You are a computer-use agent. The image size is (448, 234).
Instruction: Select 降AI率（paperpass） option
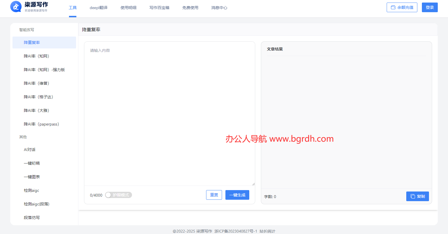click(x=41, y=124)
